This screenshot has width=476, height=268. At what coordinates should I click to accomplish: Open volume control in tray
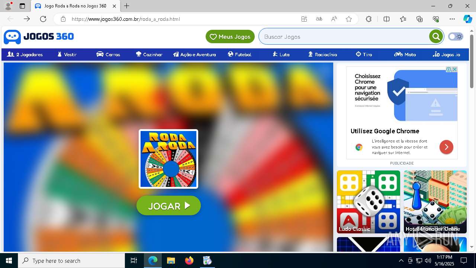[x=428, y=261]
